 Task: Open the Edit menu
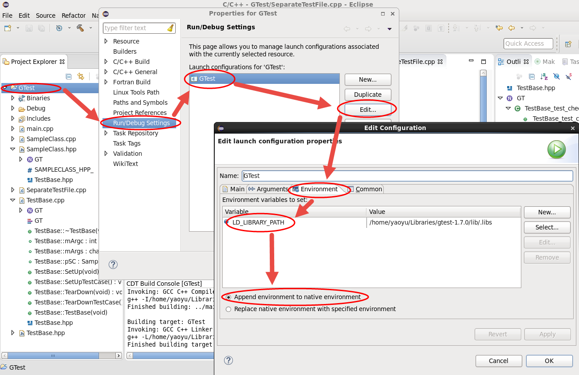24,16
